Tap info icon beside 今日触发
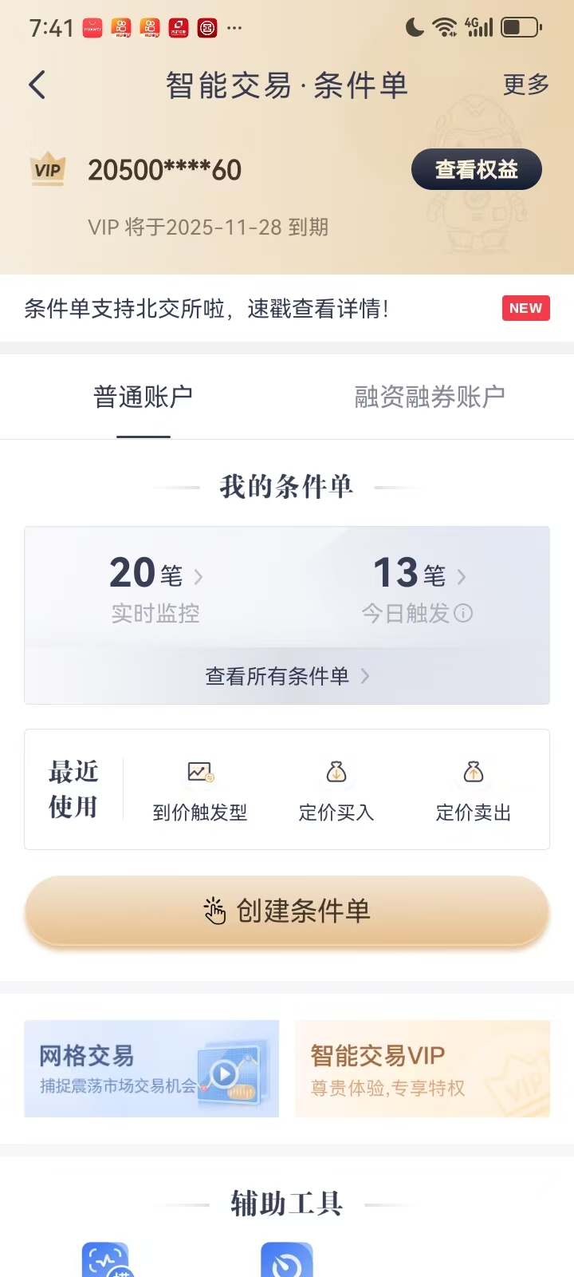The image size is (574, 1277). pos(463,613)
